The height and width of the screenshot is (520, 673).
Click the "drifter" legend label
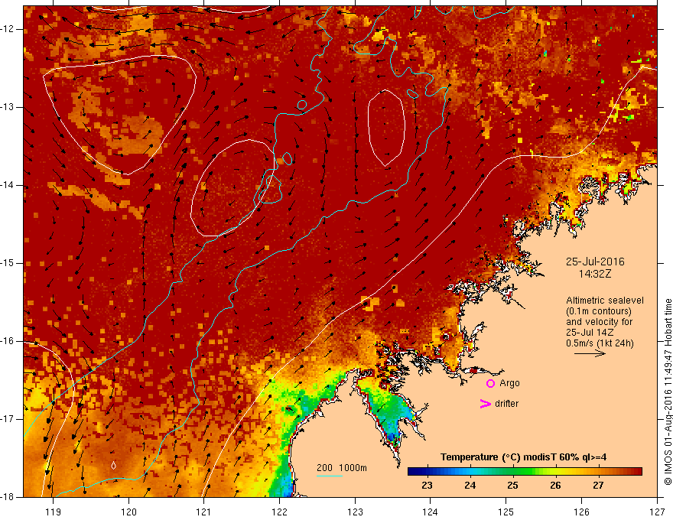pos(506,404)
